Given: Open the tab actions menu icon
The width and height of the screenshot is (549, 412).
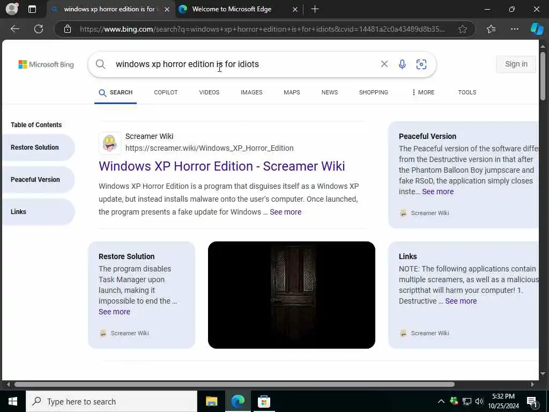Looking at the screenshot, I should (32, 9).
